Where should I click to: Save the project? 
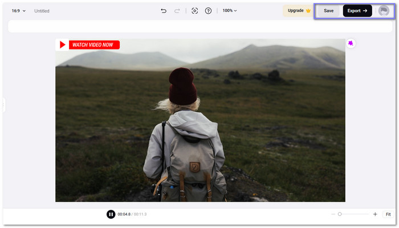[328, 11]
